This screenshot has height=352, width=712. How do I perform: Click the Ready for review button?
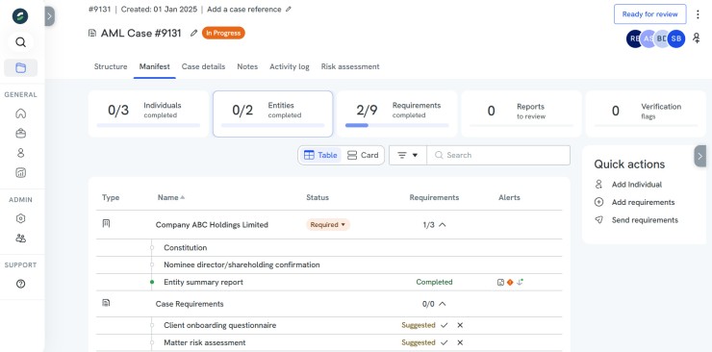[649, 14]
